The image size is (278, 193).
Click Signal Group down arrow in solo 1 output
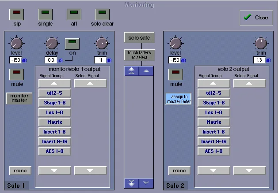pos(55,171)
